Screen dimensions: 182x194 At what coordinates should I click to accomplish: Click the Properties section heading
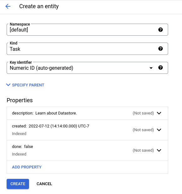(20, 100)
